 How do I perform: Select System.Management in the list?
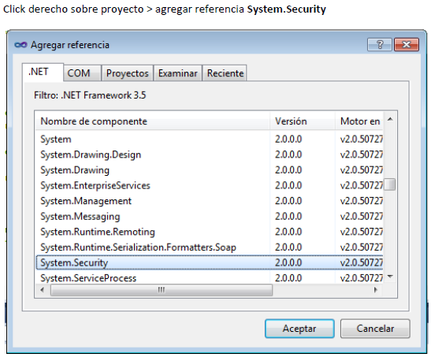[x=209, y=201]
